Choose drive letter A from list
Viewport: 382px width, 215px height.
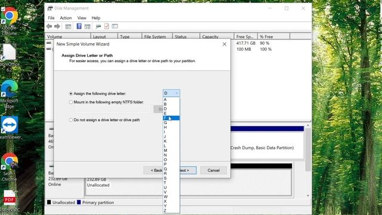pyautogui.click(x=171, y=100)
